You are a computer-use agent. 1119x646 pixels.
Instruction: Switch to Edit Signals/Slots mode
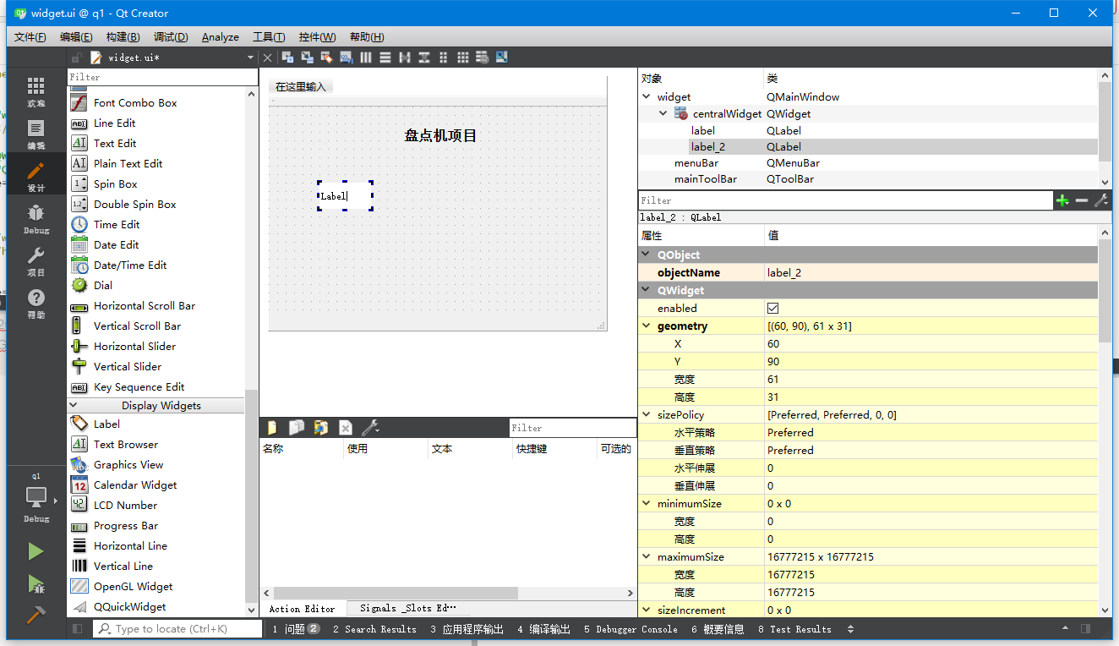coord(305,57)
